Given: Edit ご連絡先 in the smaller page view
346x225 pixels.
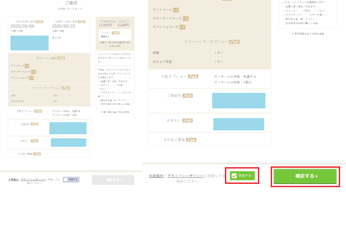Looking at the screenshot, I should 34,124.
